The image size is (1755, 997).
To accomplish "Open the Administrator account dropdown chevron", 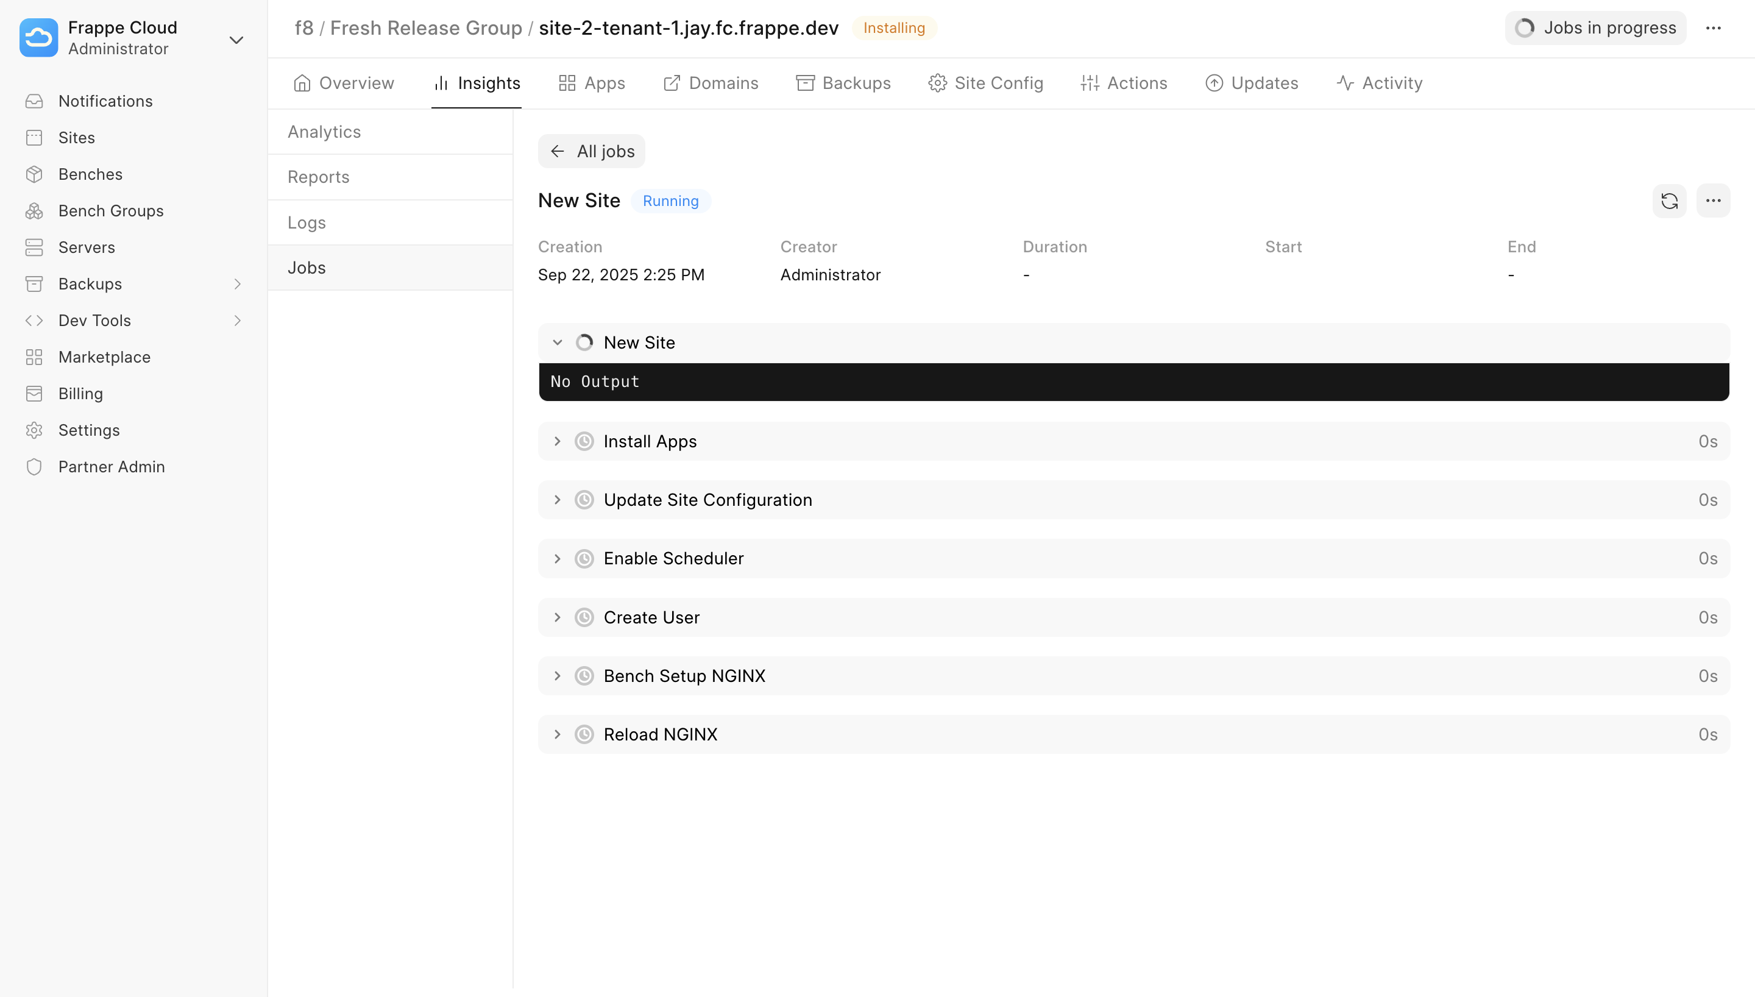I will (236, 40).
